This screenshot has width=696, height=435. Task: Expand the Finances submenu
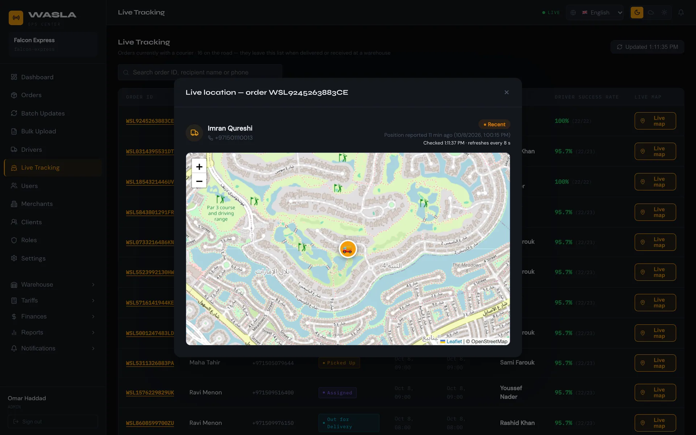point(53,316)
